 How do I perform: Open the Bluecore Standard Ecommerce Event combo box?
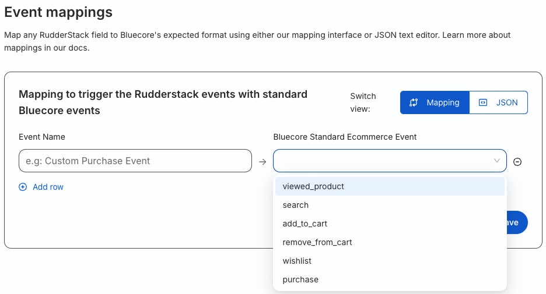pos(390,161)
